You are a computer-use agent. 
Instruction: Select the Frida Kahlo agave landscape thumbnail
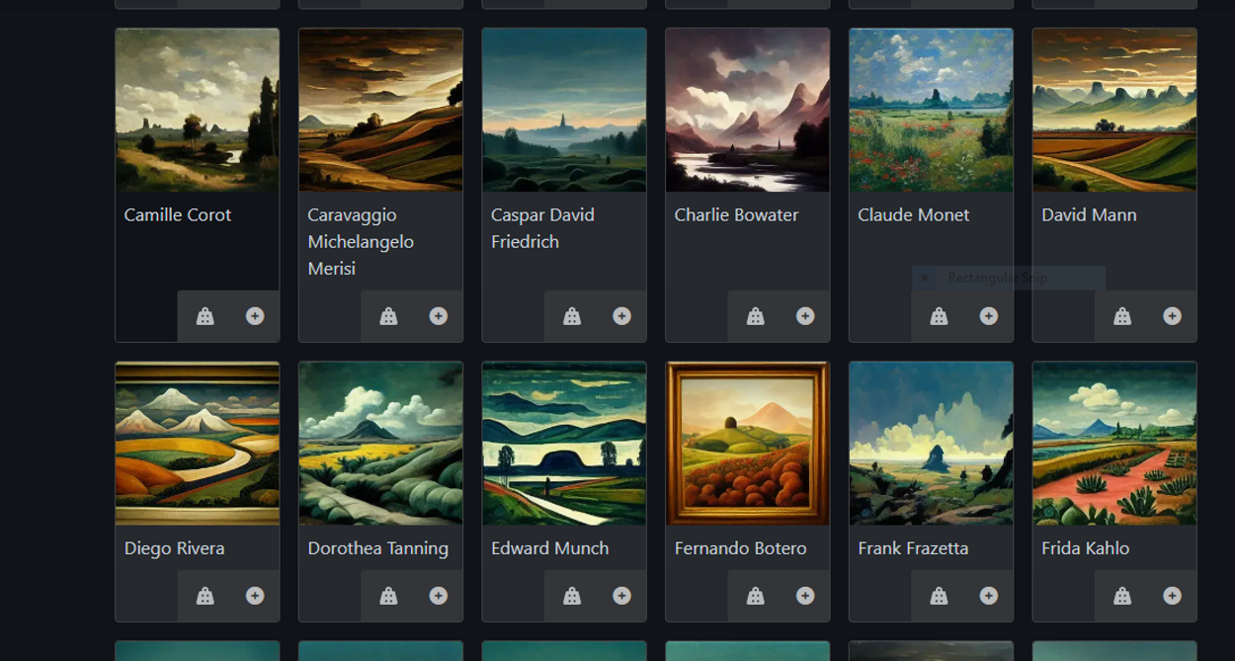point(1114,444)
